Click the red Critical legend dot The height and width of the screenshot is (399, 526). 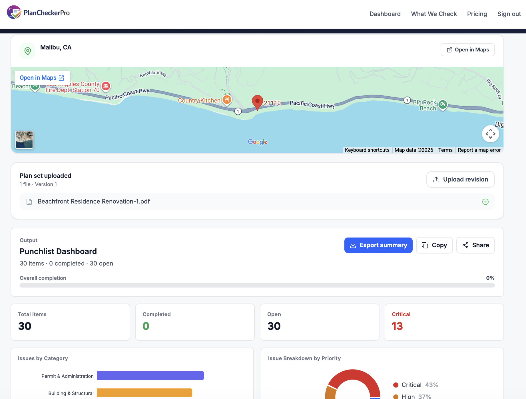point(396,385)
